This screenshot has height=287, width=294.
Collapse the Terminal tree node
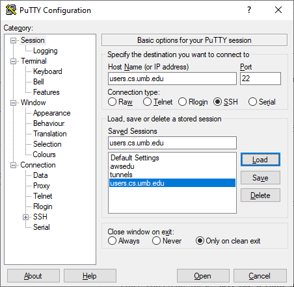[14, 61]
